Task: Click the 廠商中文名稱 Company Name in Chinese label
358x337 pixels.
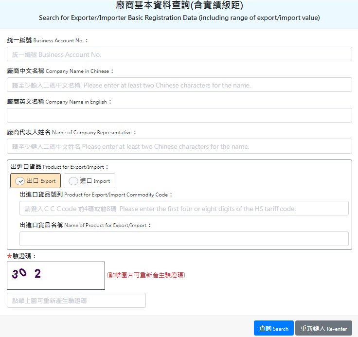Action: [x=60, y=71]
